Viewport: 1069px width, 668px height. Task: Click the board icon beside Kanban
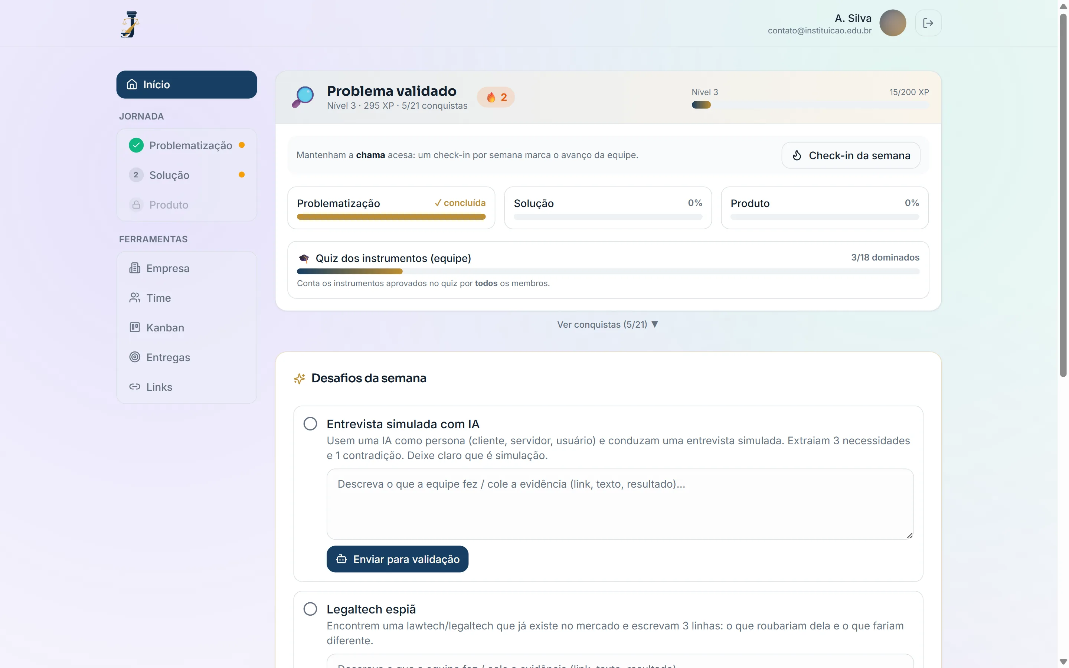(135, 327)
